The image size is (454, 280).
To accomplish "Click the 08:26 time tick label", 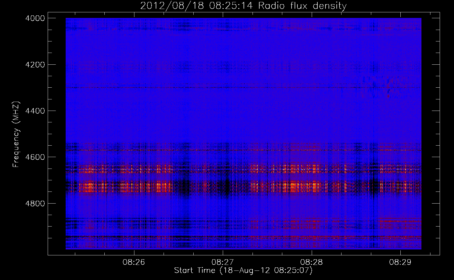I will 134,262.
